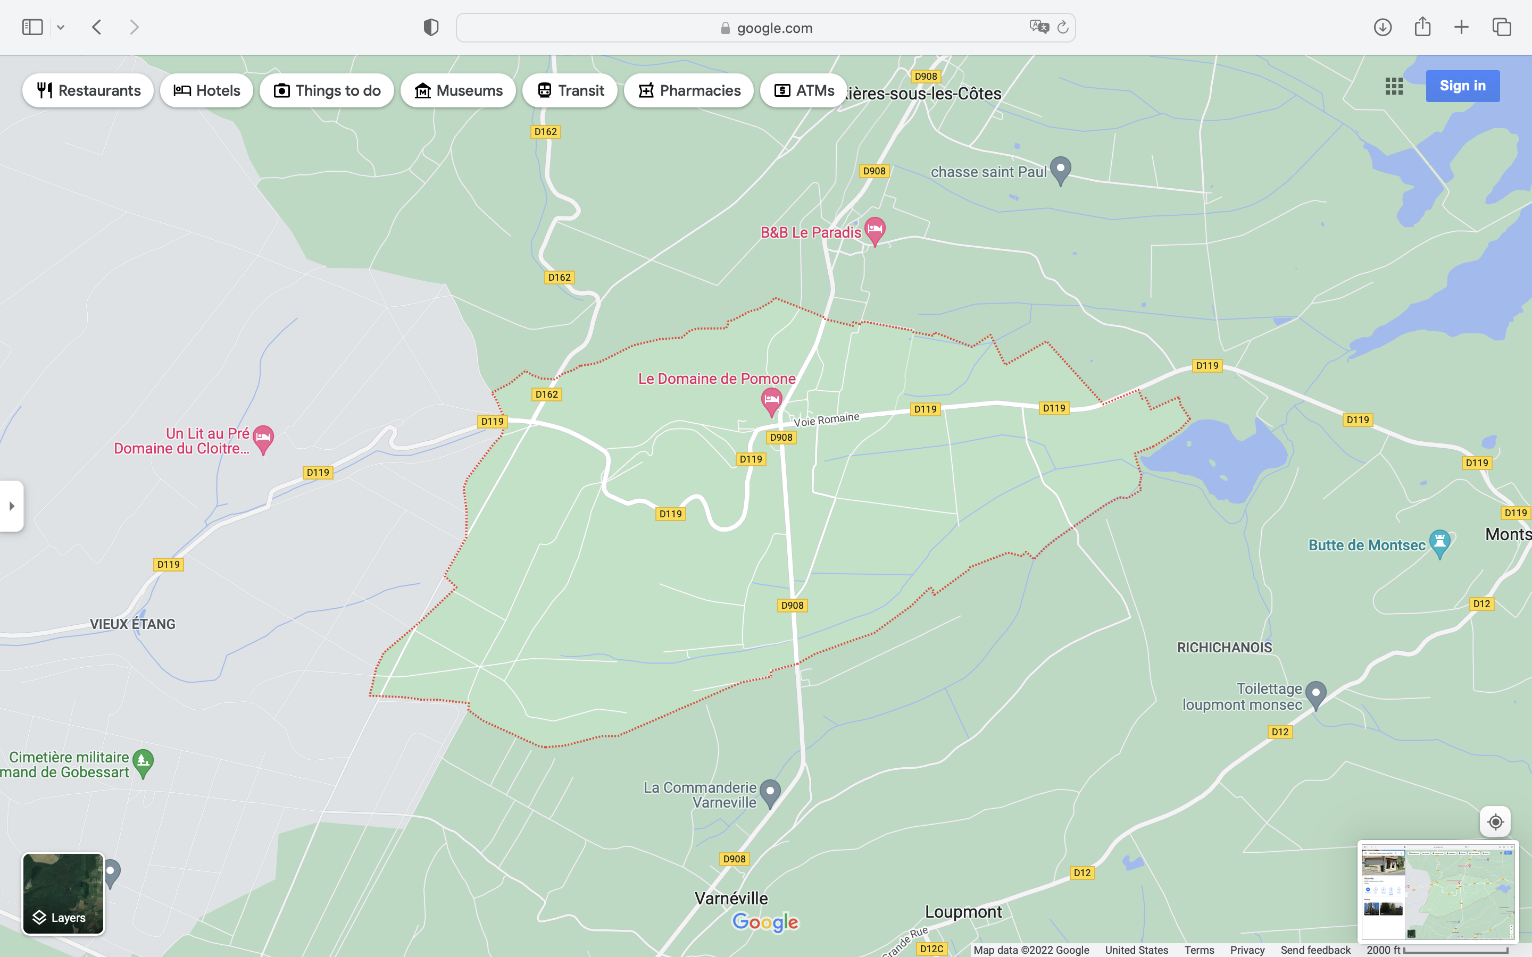1532x957 pixels.
Task: Select the Pharmacies filter chip
Action: point(688,90)
